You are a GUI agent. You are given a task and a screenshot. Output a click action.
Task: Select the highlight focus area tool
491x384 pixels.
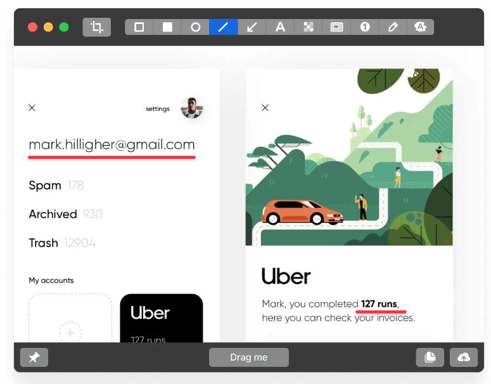[336, 27]
